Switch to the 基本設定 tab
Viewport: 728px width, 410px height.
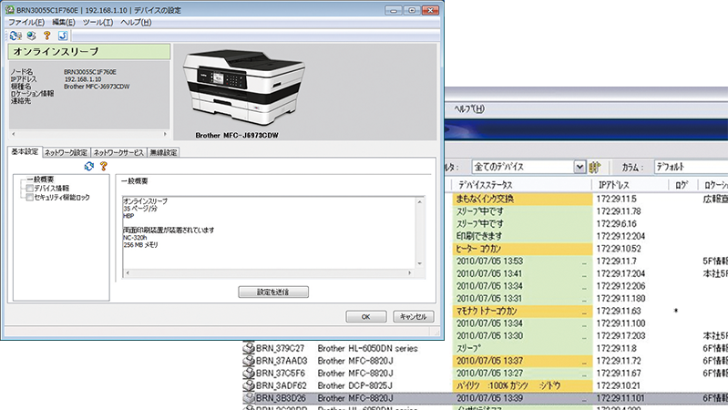25,151
